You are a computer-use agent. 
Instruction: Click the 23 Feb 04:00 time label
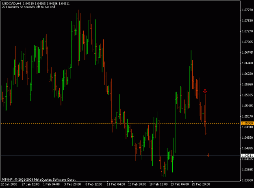pyautogui.click(x=180, y=184)
